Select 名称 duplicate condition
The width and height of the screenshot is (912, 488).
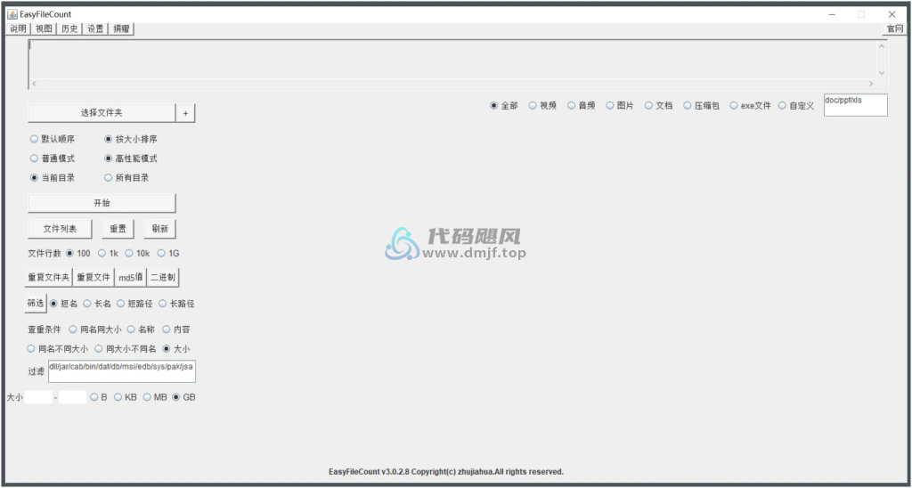click(x=141, y=329)
